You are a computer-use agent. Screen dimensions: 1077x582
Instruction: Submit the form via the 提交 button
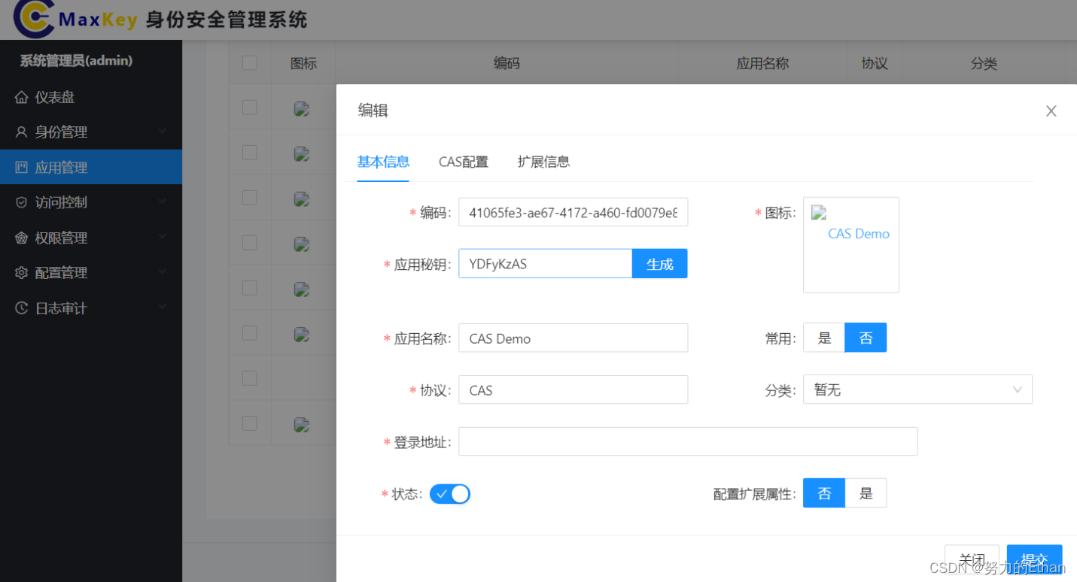[x=1034, y=559]
